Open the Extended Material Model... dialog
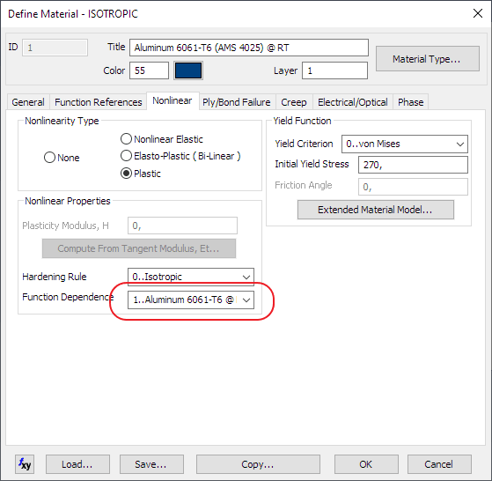 coord(376,210)
